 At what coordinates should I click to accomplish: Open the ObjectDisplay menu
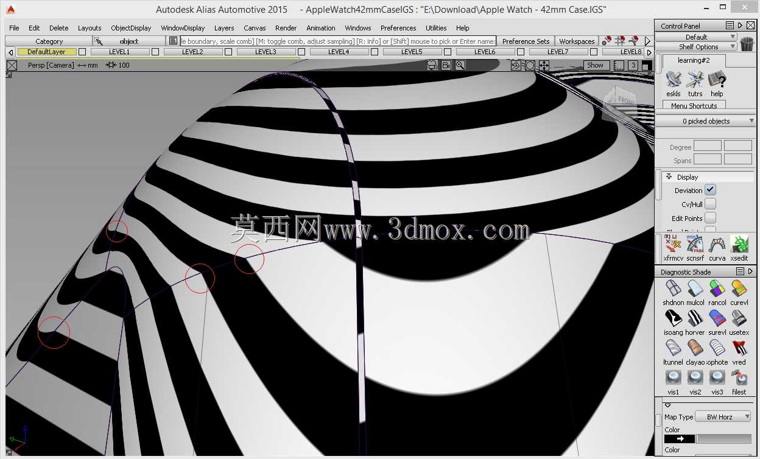click(131, 28)
